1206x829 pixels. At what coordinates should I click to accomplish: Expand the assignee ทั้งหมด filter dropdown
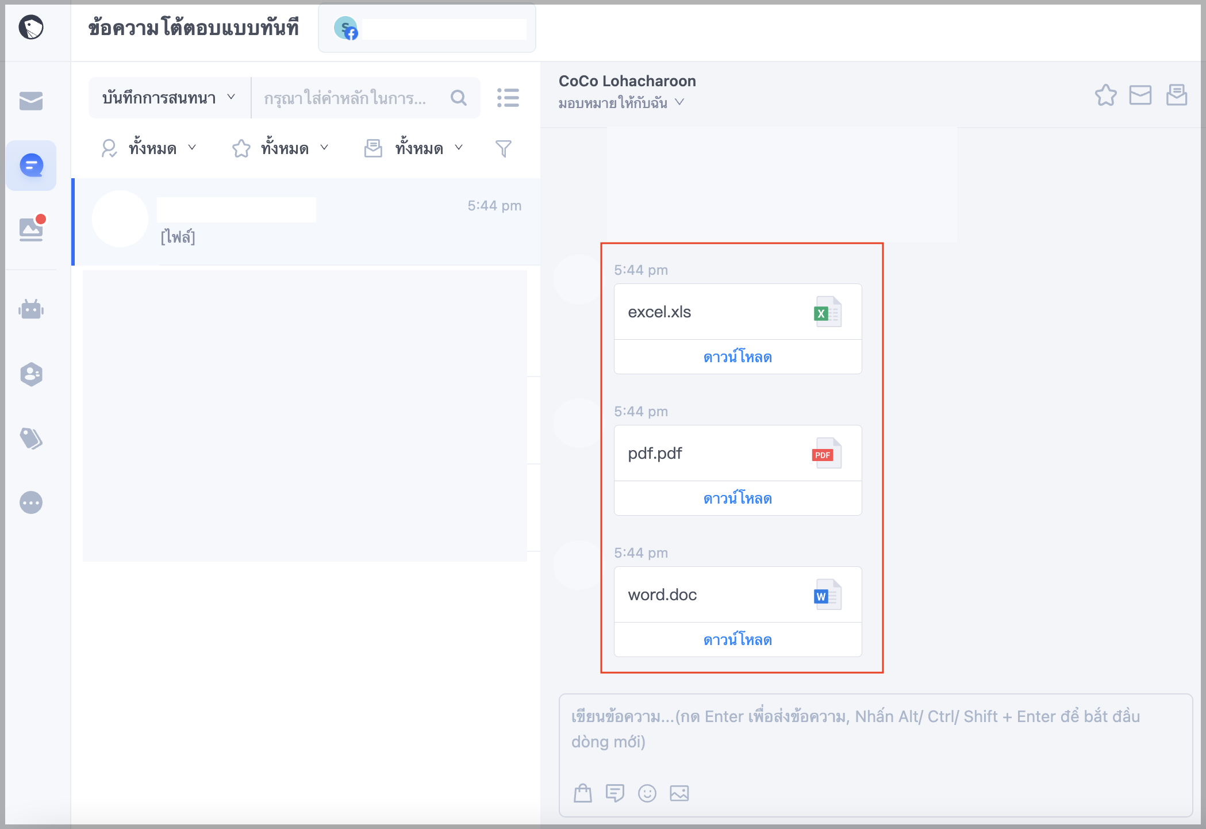149,148
